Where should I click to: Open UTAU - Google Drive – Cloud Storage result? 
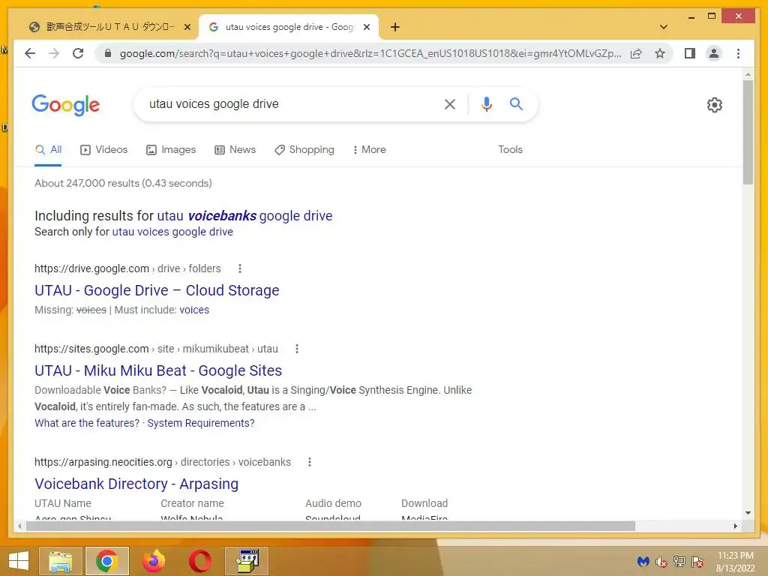(157, 290)
